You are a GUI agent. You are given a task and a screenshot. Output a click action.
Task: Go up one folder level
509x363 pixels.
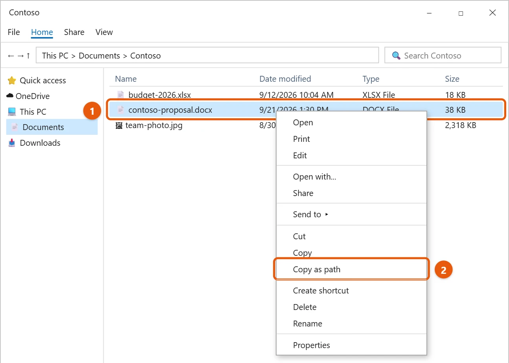point(28,56)
